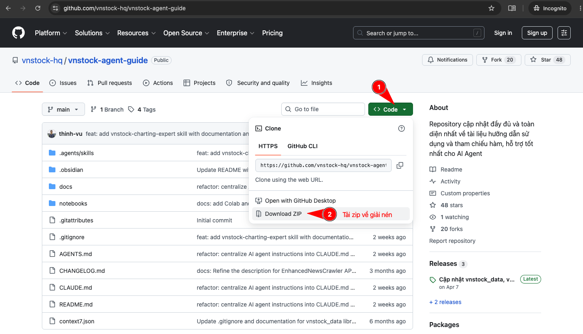Select the GitHub CLI clone tab

(x=303, y=146)
